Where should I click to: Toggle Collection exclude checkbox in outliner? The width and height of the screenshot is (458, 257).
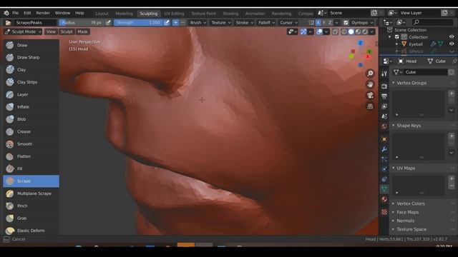[397, 37]
